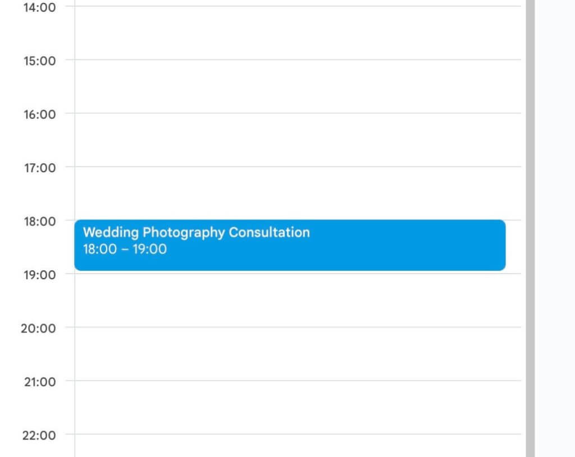This screenshot has height=457, width=575.
Task: Click the 19:00 time label
Action: tap(39, 275)
